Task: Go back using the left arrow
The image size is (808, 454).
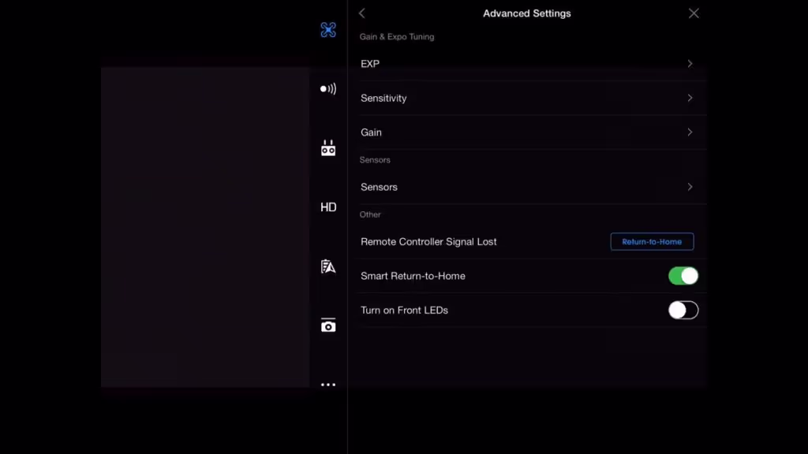Action: [x=361, y=13]
